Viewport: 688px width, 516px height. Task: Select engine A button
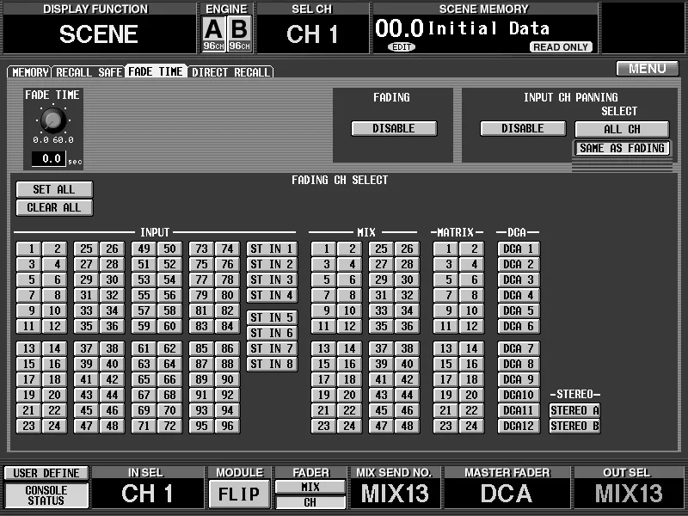pos(213,34)
